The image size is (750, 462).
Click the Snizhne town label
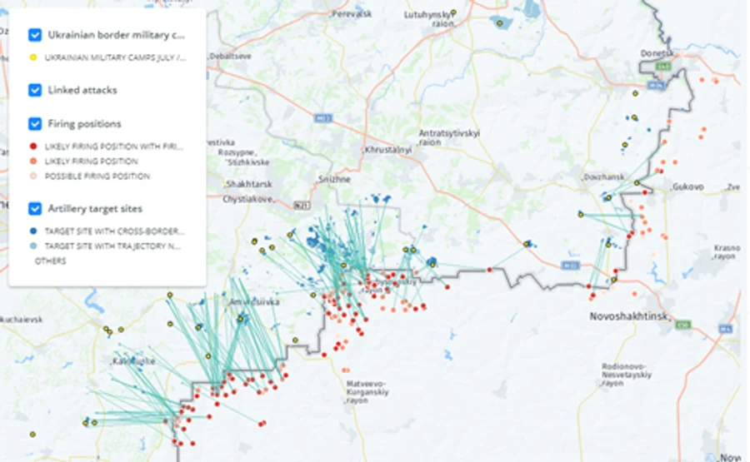click(x=334, y=179)
